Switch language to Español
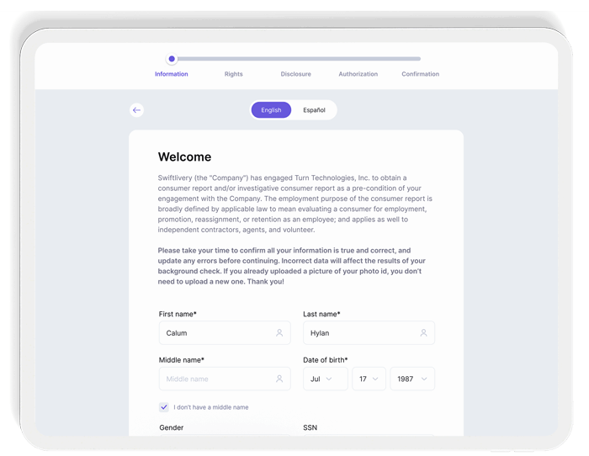Screen dimensions: 589x456 click(x=314, y=110)
